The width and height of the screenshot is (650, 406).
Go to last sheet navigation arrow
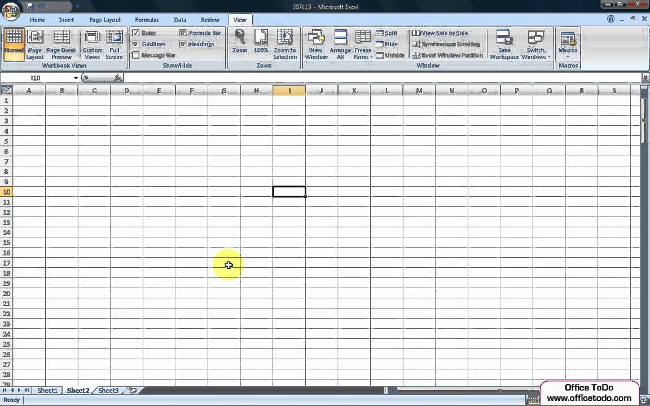point(27,390)
